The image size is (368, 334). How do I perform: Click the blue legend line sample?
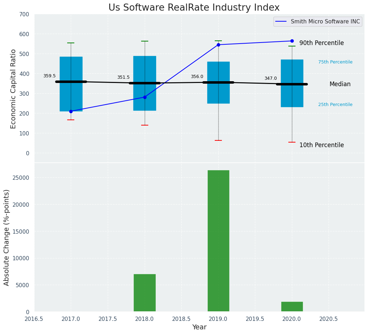tap(282, 22)
